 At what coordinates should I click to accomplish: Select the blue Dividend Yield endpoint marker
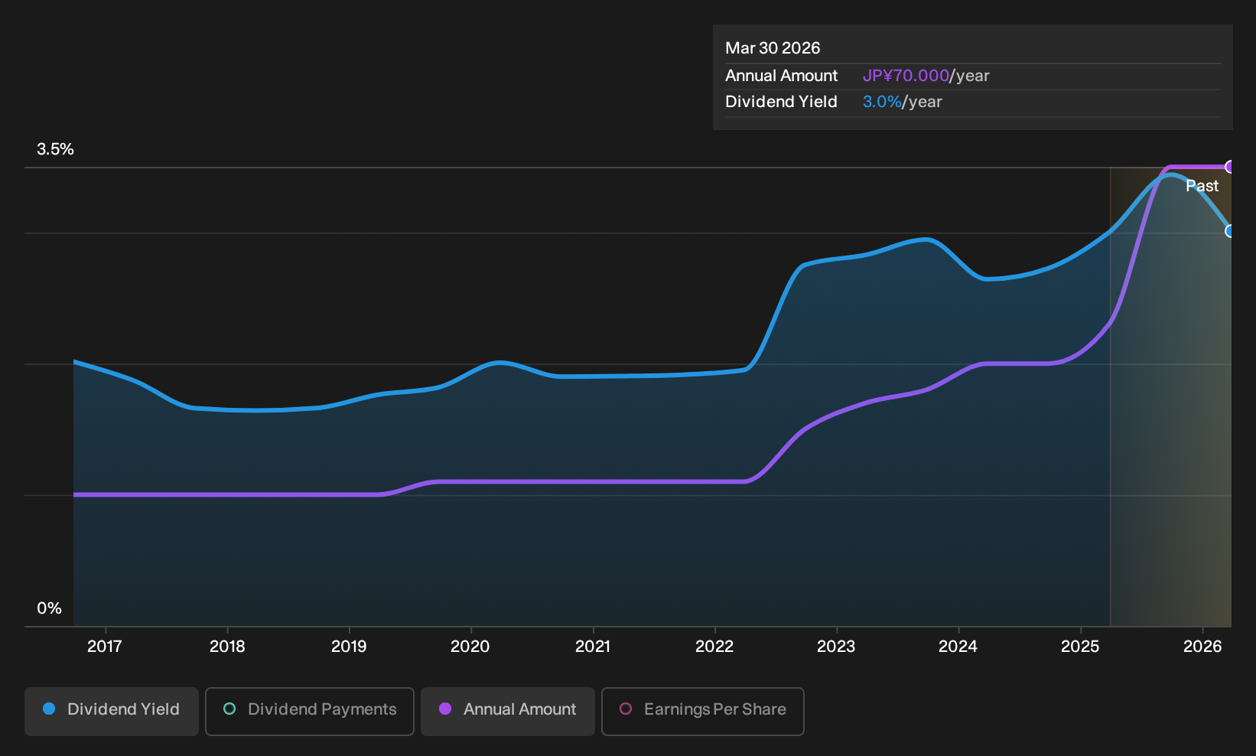click(1230, 231)
